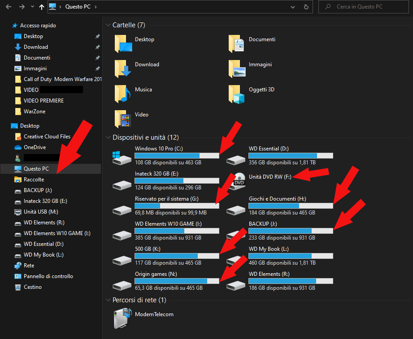The width and height of the screenshot is (413, 339).
Task: Select the Video folder icon
Action: click(123, 119)
